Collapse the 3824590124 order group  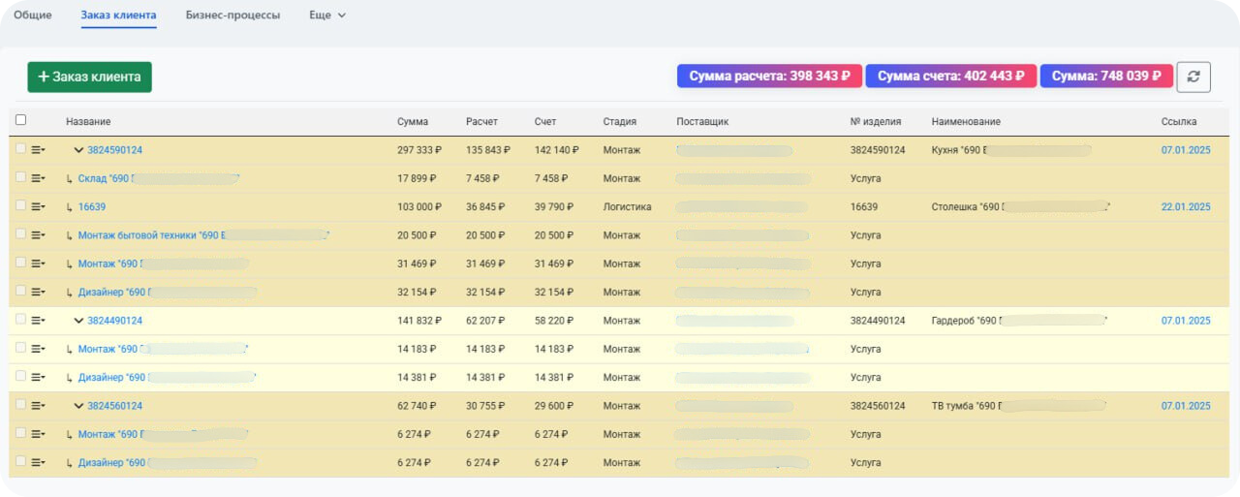point(78,150)
